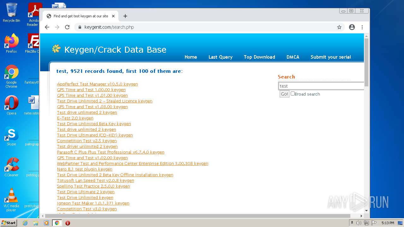
Task: Select the Chrome taskbar button
Action: tap(57, 223)
